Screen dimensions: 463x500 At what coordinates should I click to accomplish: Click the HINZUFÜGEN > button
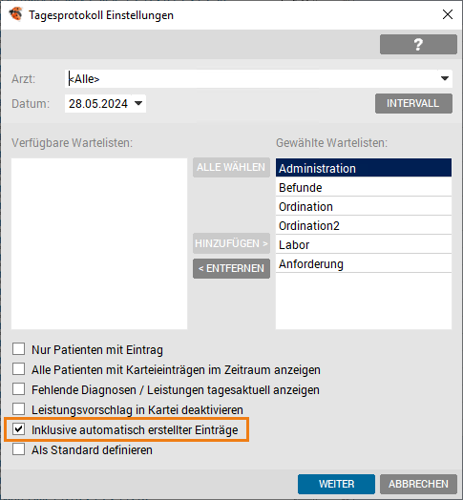point(231,243)
